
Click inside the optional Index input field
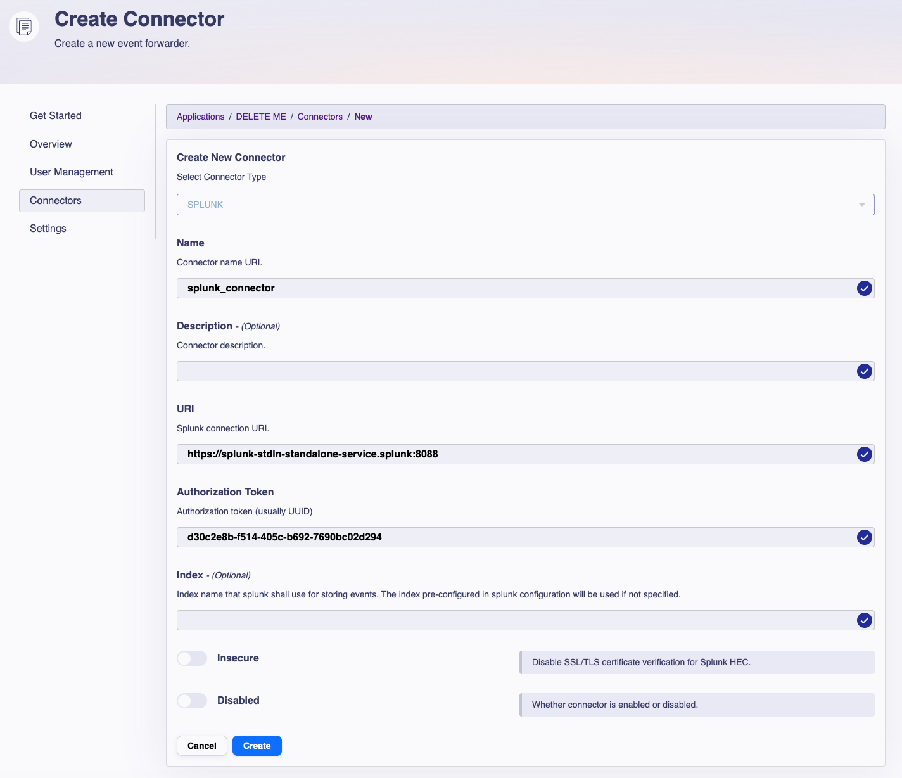443,620
